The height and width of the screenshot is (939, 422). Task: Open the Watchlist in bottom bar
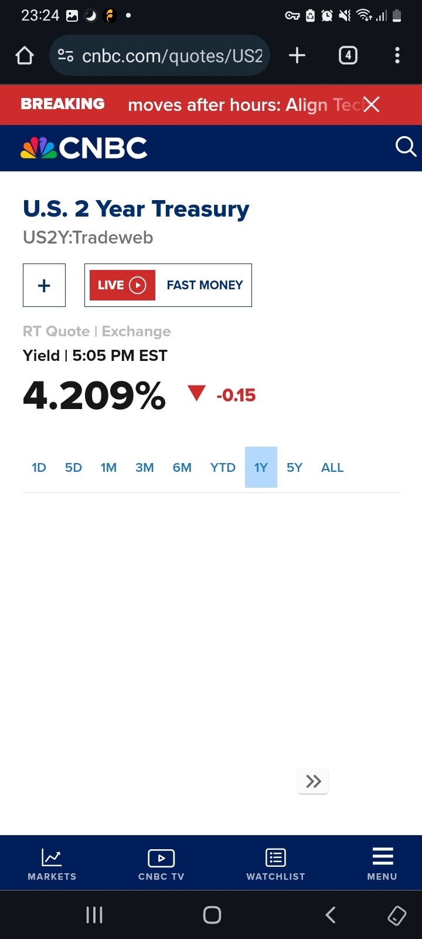pos(275,864)
